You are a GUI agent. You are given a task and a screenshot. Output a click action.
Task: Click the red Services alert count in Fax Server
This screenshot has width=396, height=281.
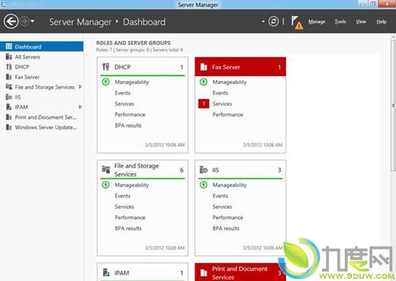[204, 103]
